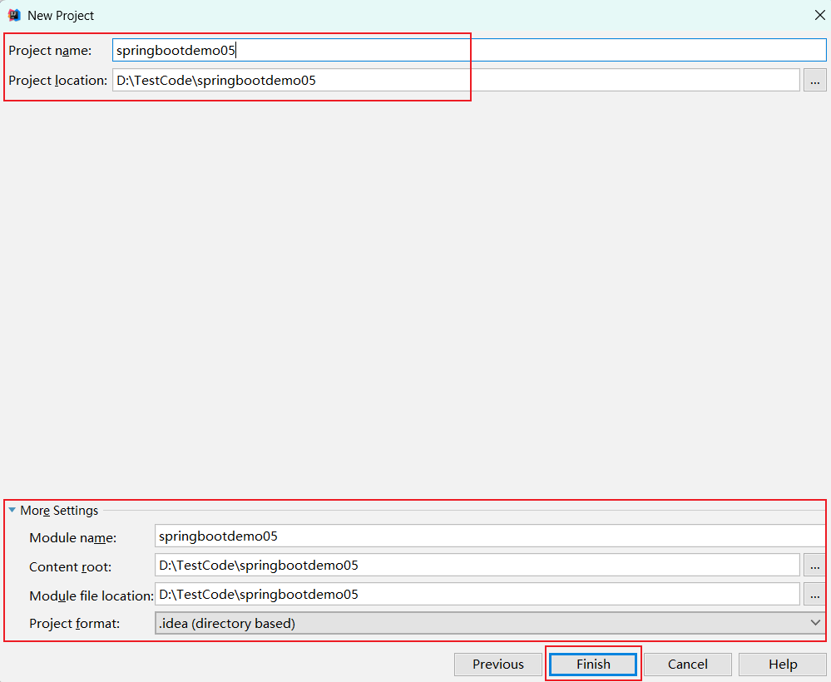Click the Content root path field

coord(477,565)
